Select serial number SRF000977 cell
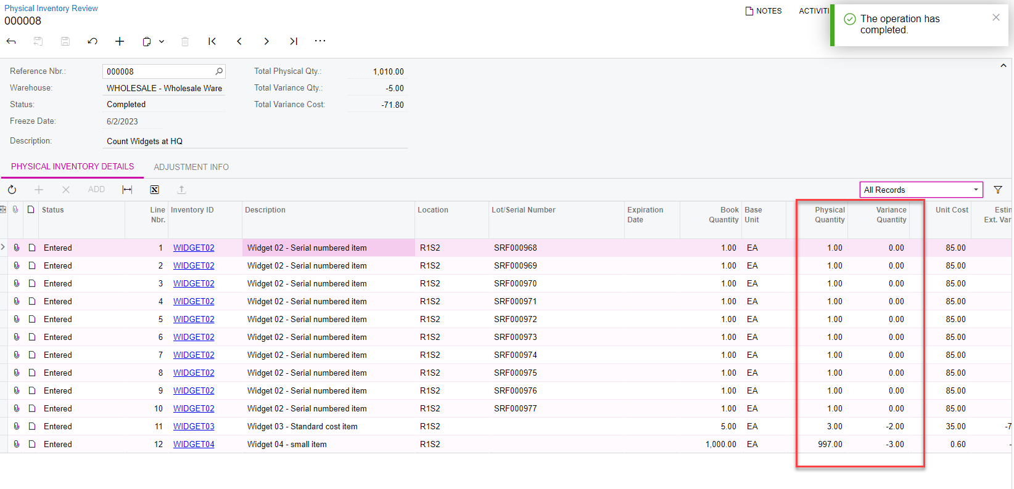Image resolution: width=1014 pixels, height=489 pixels. tap(556, 408)
